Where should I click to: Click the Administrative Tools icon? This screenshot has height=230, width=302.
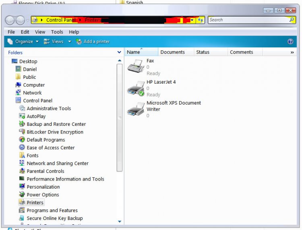click(x=22, y=108)
